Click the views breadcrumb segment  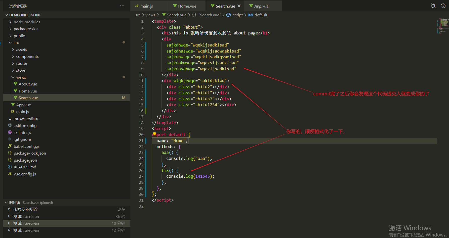click(150, 15)
